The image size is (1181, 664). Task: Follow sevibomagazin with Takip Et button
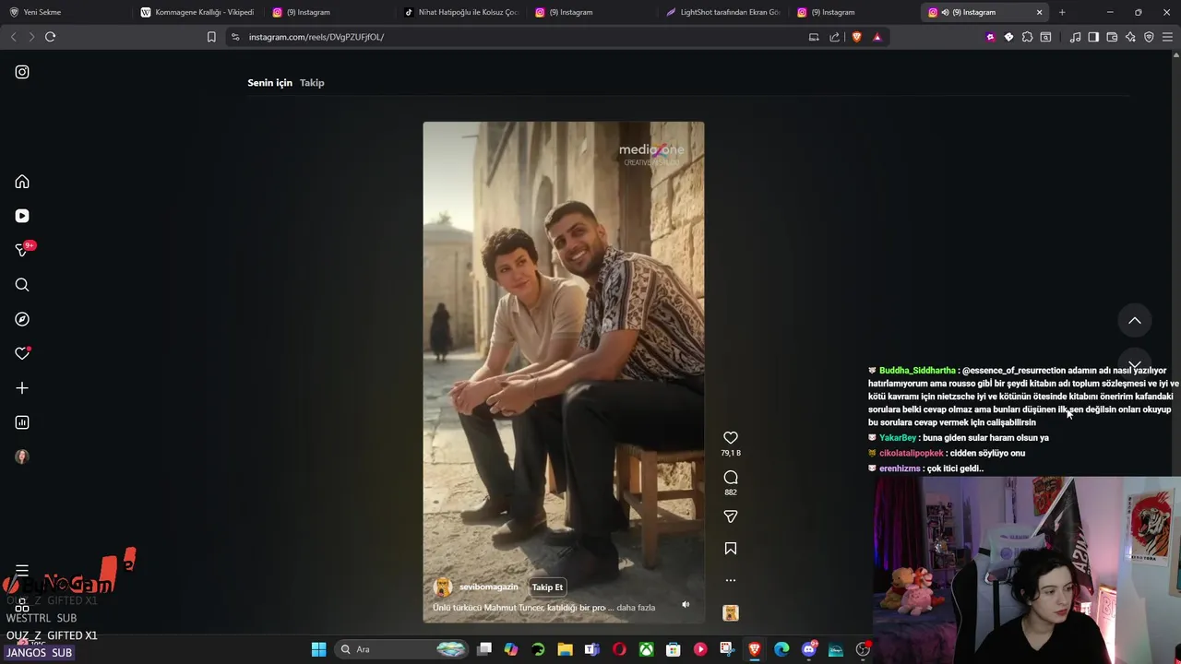click(x=547, y=587)
